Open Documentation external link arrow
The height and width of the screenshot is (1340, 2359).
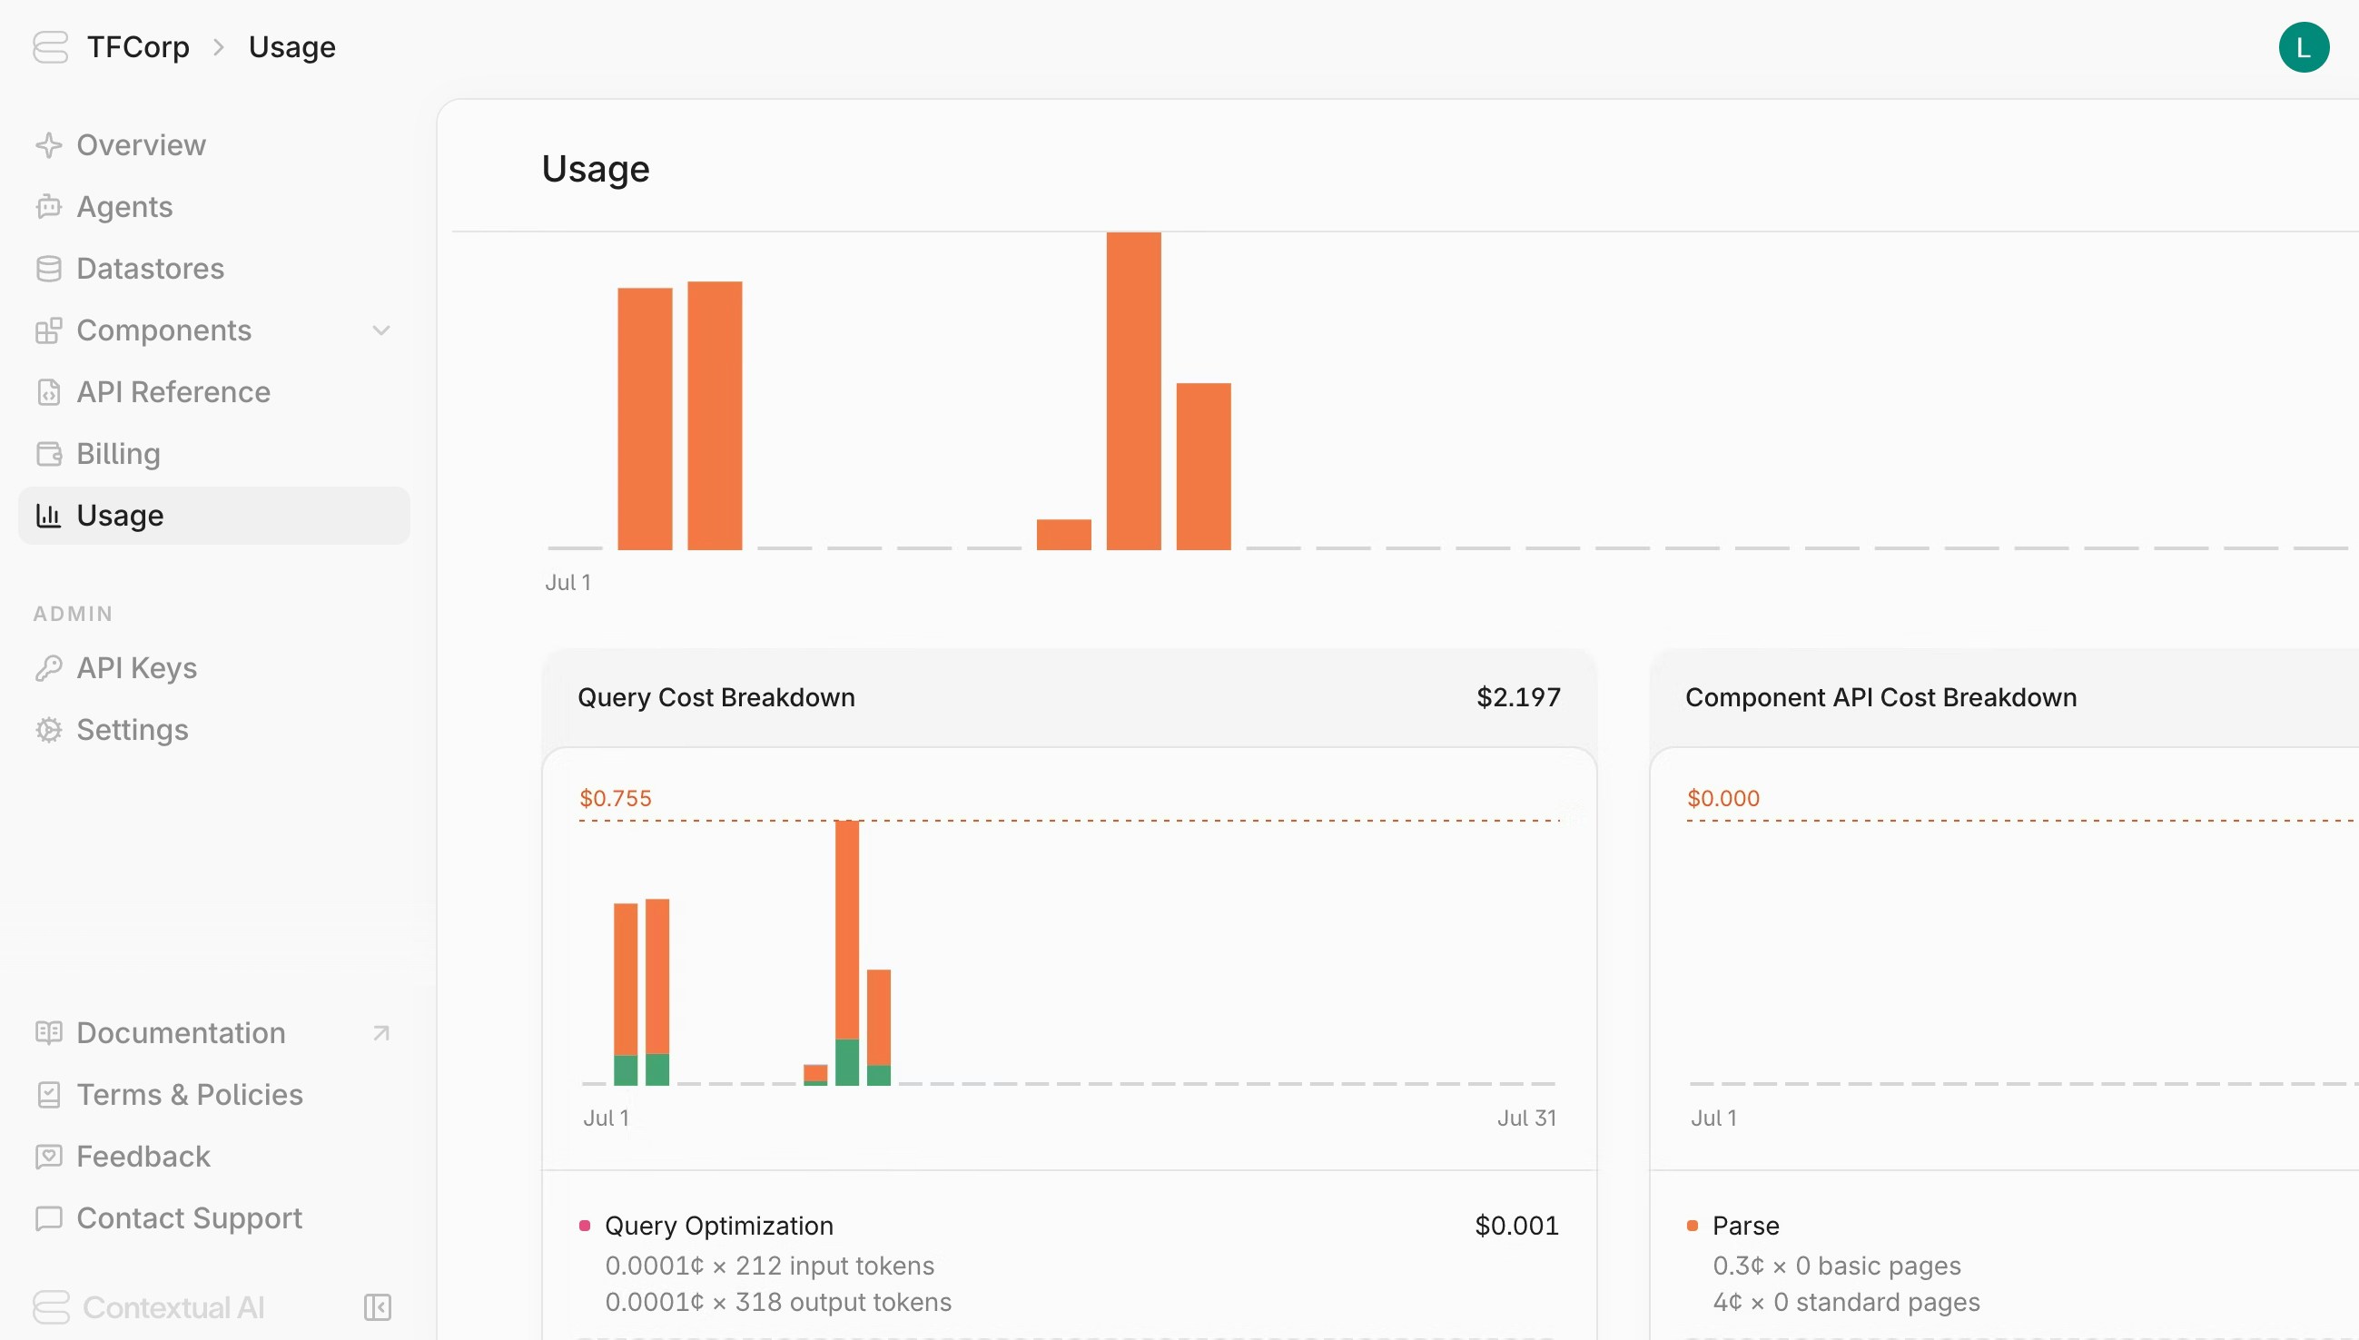pyautogui.click(x=381, y=1032)
